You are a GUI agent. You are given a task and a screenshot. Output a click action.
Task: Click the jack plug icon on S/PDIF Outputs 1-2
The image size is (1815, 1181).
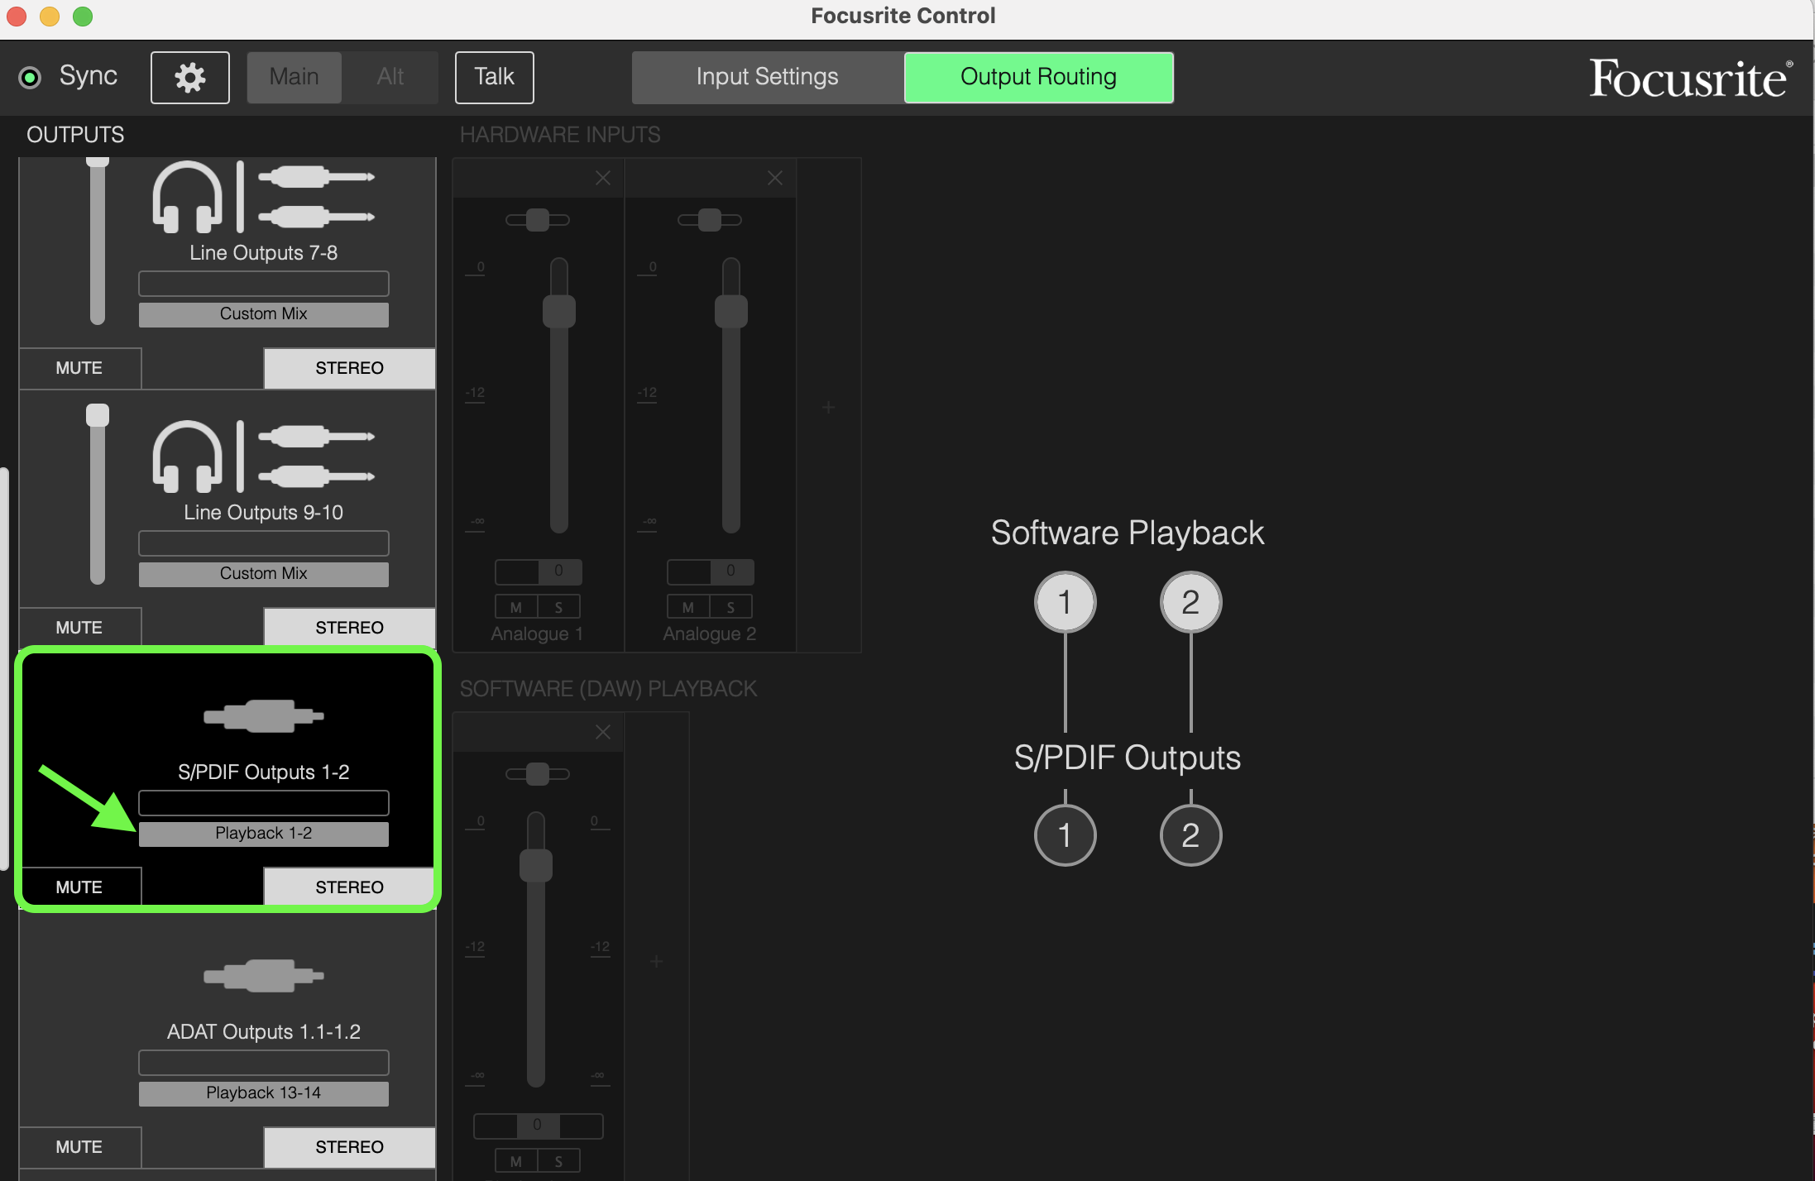click(263, 715)
